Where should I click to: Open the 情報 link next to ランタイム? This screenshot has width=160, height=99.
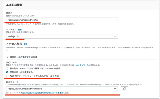pos(20,30)
